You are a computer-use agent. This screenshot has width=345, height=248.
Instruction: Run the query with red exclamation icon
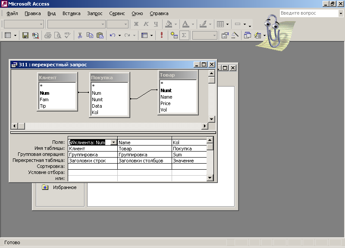[162, 35]
